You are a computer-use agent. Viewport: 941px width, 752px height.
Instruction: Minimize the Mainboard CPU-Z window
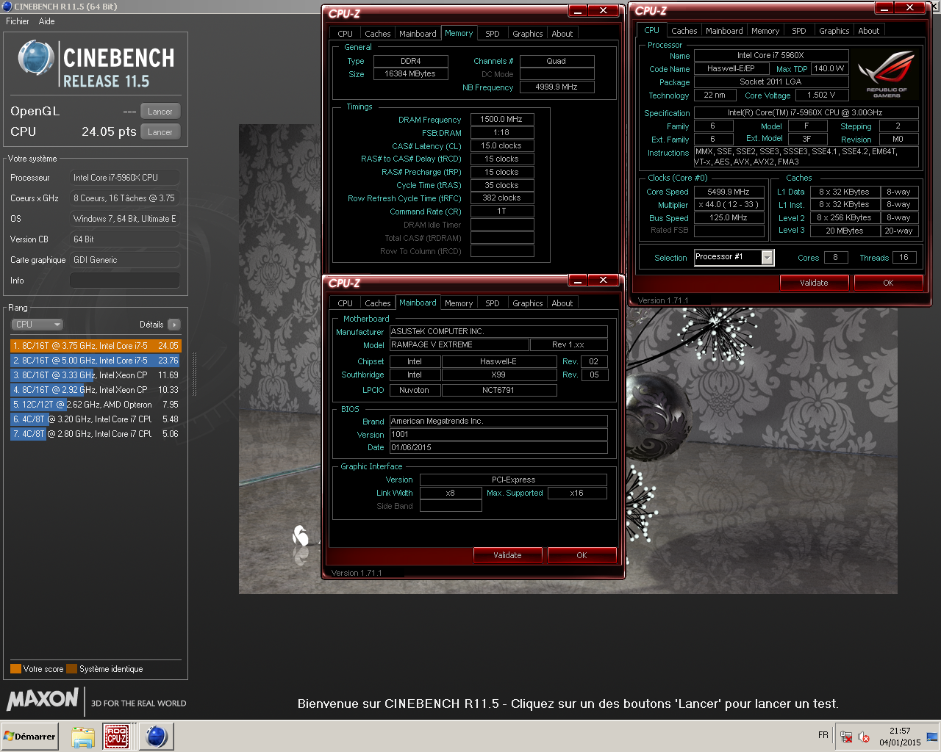(578, 281)
